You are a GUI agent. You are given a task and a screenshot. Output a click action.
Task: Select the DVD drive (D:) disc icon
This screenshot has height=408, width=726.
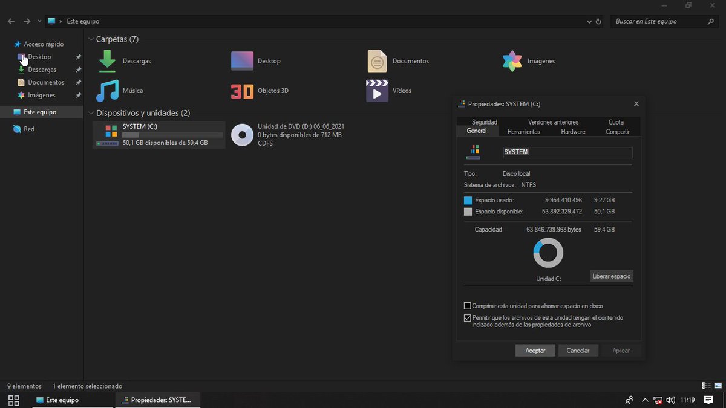tap(242, 135)
